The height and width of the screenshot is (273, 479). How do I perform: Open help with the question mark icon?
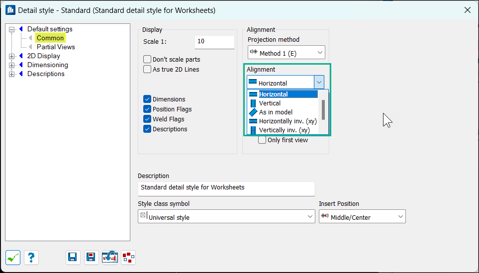tap(31, 257)
